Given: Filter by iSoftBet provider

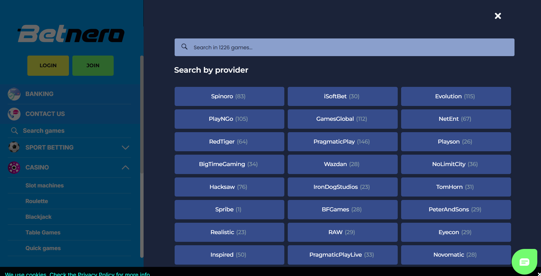Looking at the screenshot, I should [x=342, y=96].
